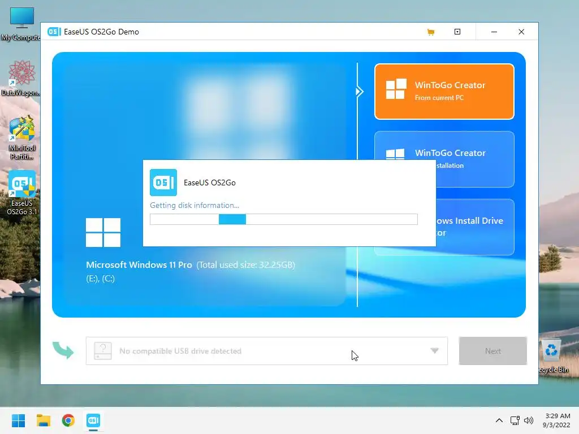The height and width of the screenshot is (434, 579).
Task: Close the EaseUS OS2Go Demo window
Action: pos(521,32)
